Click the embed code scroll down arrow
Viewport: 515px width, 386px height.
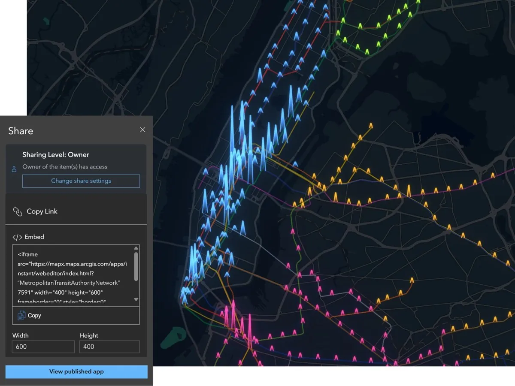pyautogui.click(x=136, y=299)
